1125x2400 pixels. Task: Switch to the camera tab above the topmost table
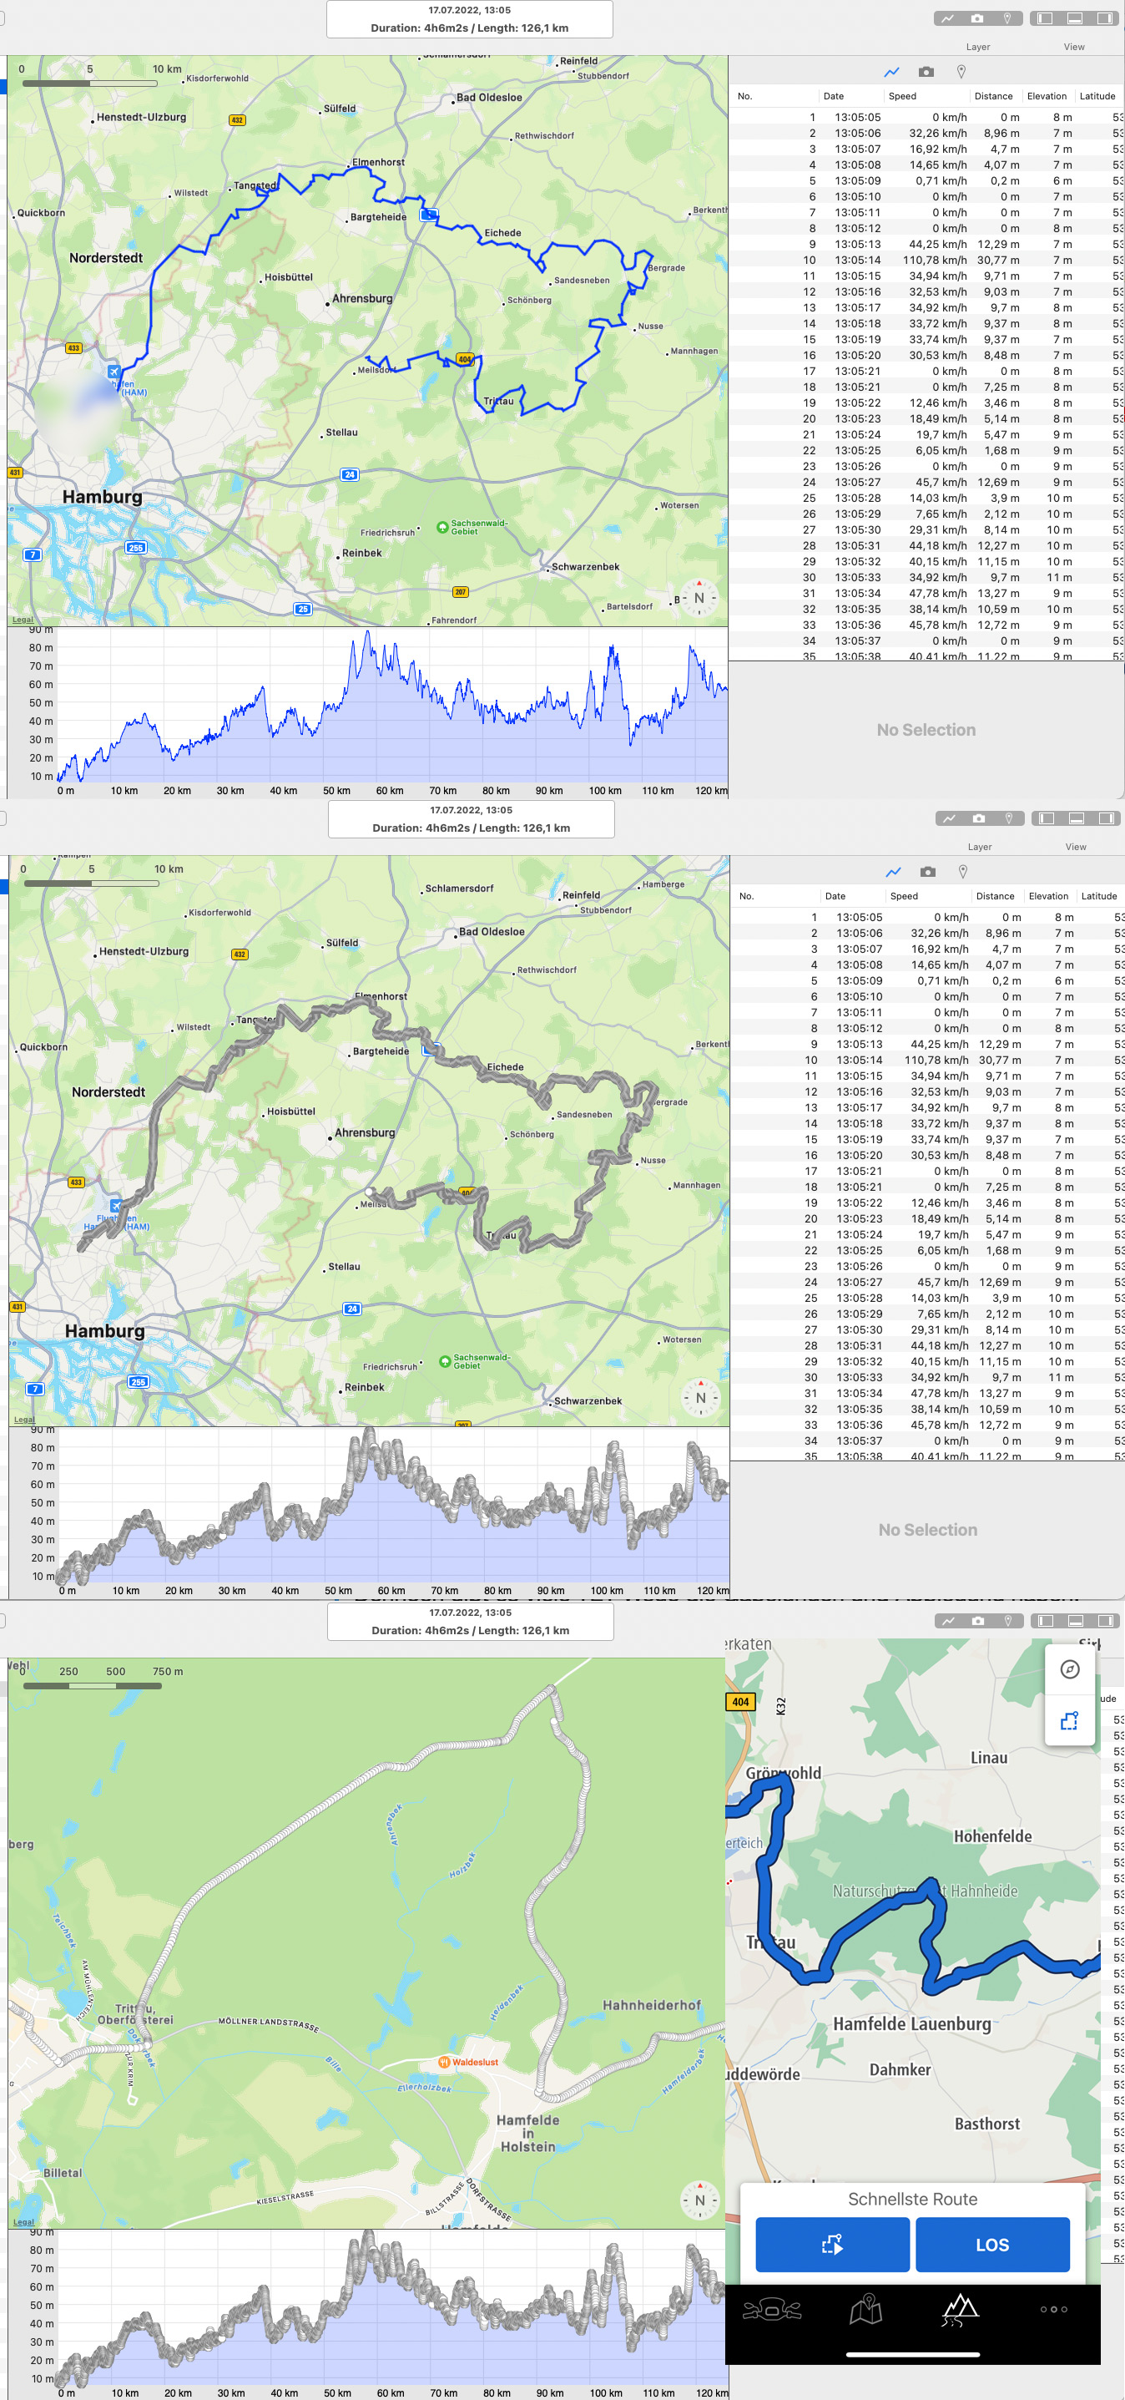coord(926,72)
